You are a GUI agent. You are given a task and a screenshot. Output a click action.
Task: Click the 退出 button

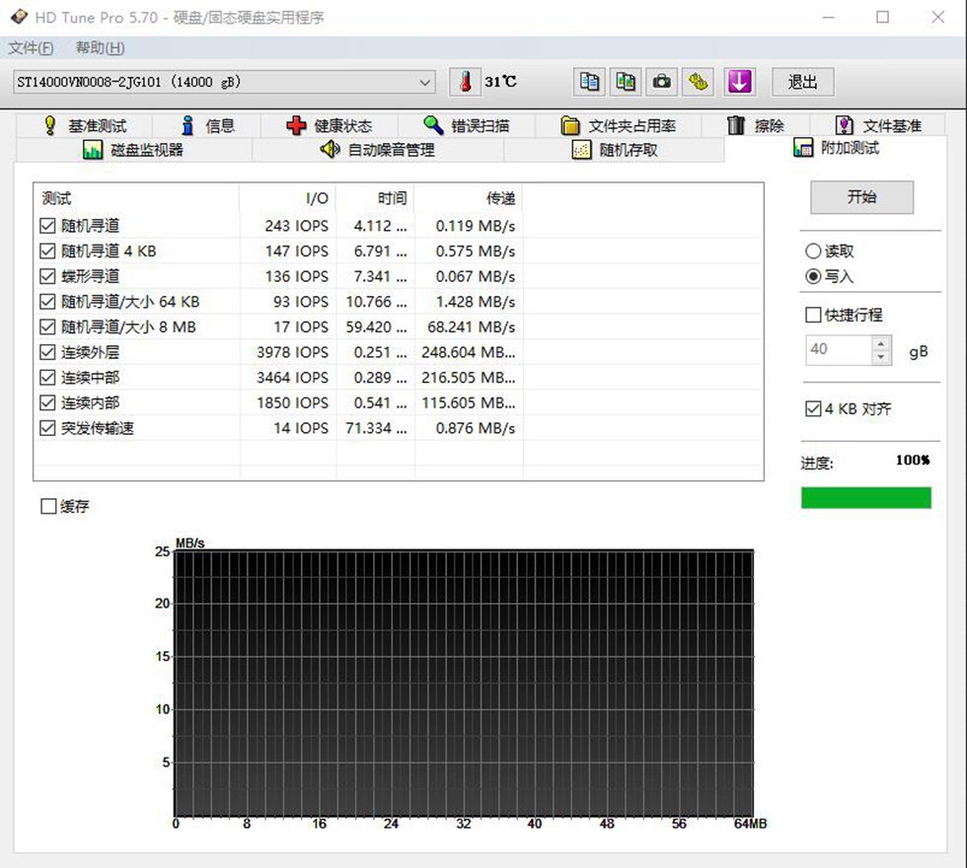pyautogui.click(x=803, y=82)
